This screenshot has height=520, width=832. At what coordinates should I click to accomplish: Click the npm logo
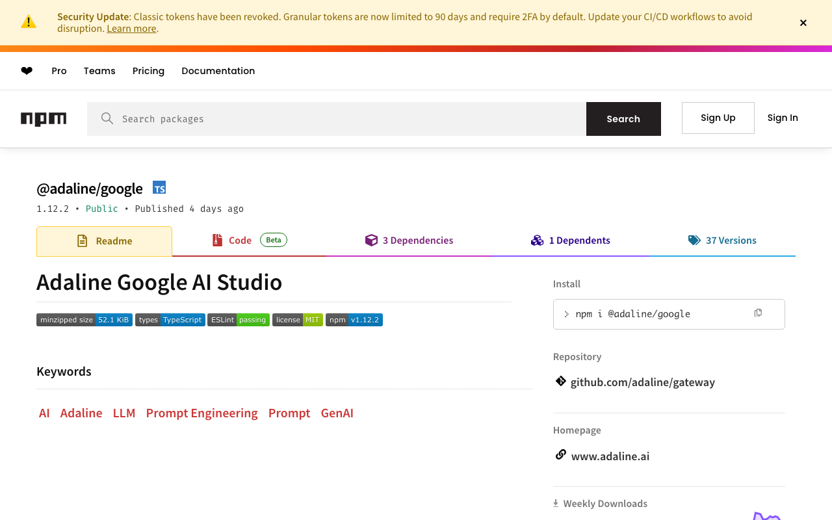tap(44, 119)
